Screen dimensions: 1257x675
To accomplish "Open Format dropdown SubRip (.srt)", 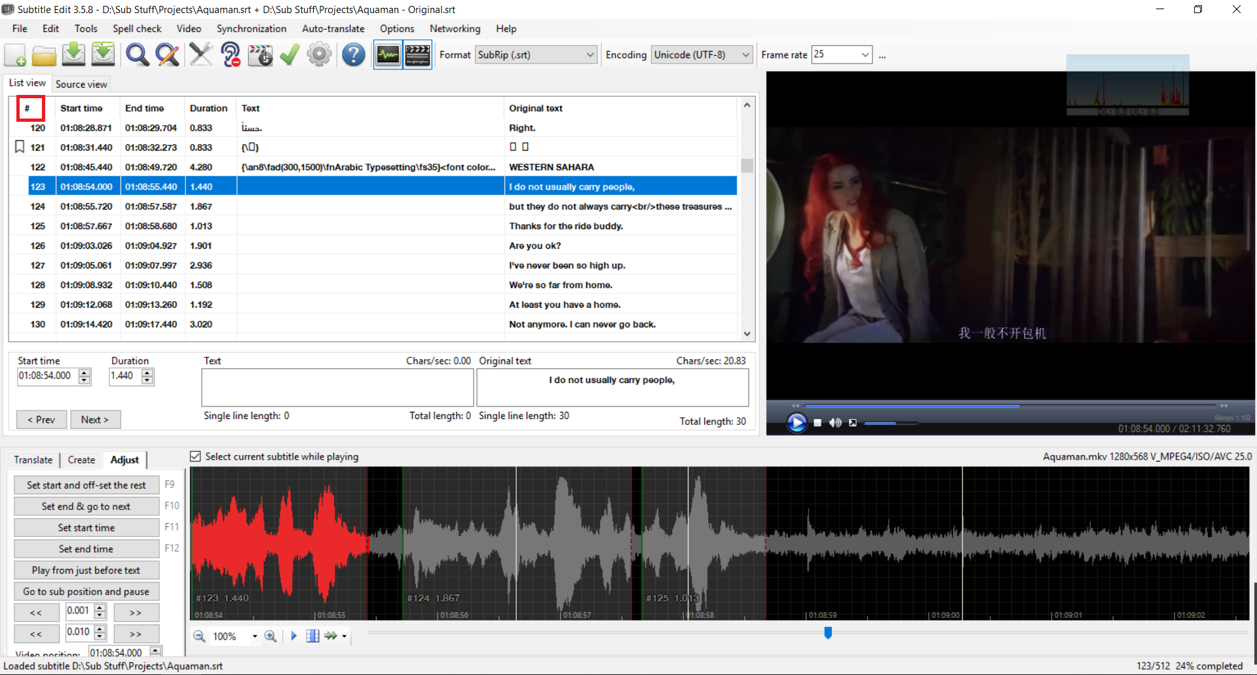I will (536, 55).
